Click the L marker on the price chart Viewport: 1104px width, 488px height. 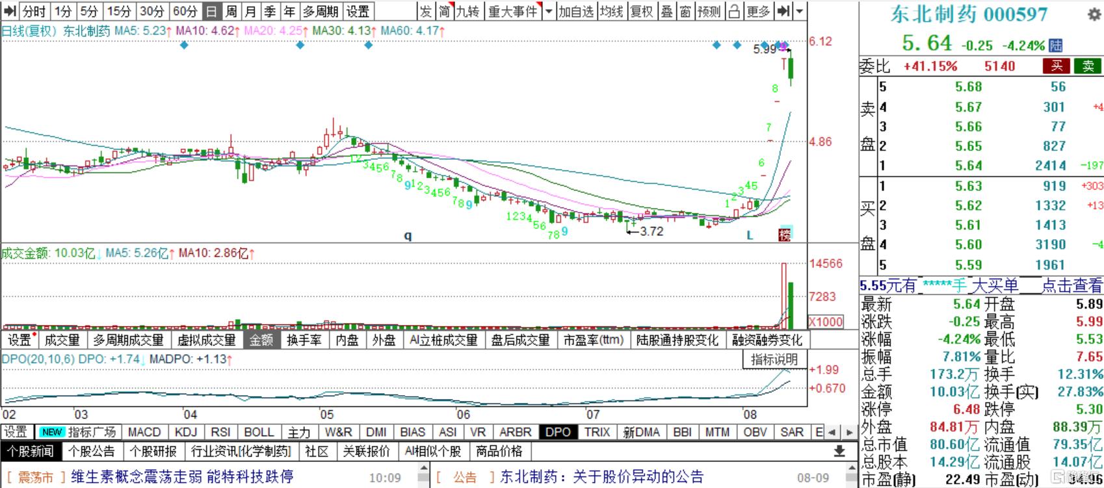point(750,235)
